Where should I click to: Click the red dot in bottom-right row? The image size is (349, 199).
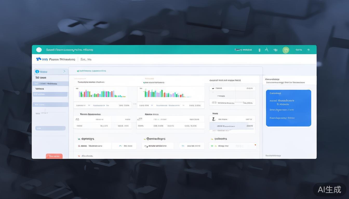coord(255,145)
